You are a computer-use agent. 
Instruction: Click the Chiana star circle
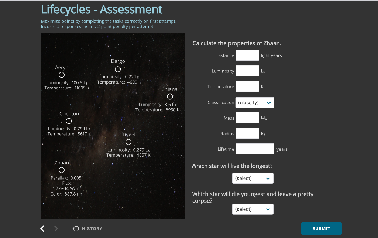pyautogui.click(x=169, y=97)
